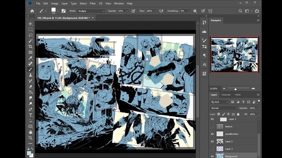Select the Crop tool
The image size is (282, 158).
coord(30,47)
